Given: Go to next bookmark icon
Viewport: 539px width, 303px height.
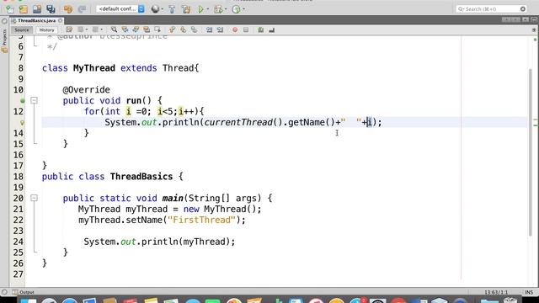Looking at the screenshot, I should tap(183, 30).
